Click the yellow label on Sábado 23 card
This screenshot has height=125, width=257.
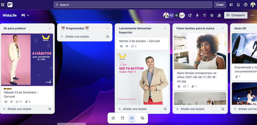(x=7, y=89)
